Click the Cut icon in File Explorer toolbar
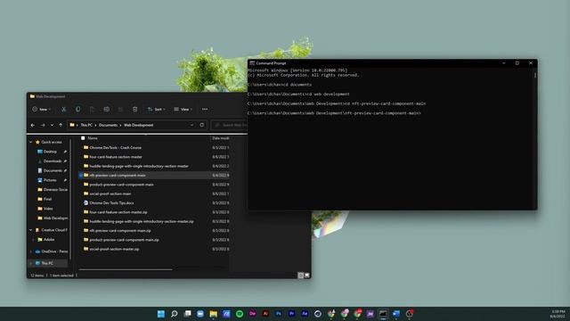This screenshot has height=321, width=570. pyautogui.click(x=63, y=109)
